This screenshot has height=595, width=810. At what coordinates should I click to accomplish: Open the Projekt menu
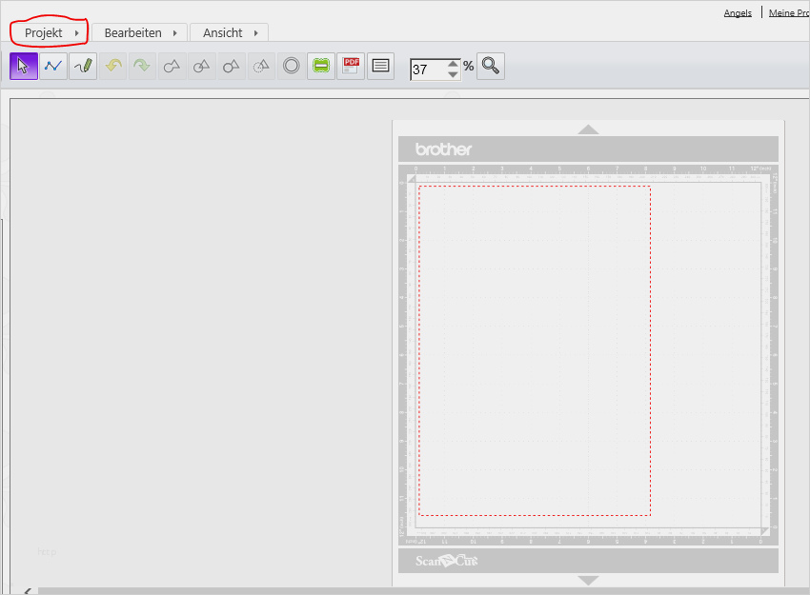point(51,32)
